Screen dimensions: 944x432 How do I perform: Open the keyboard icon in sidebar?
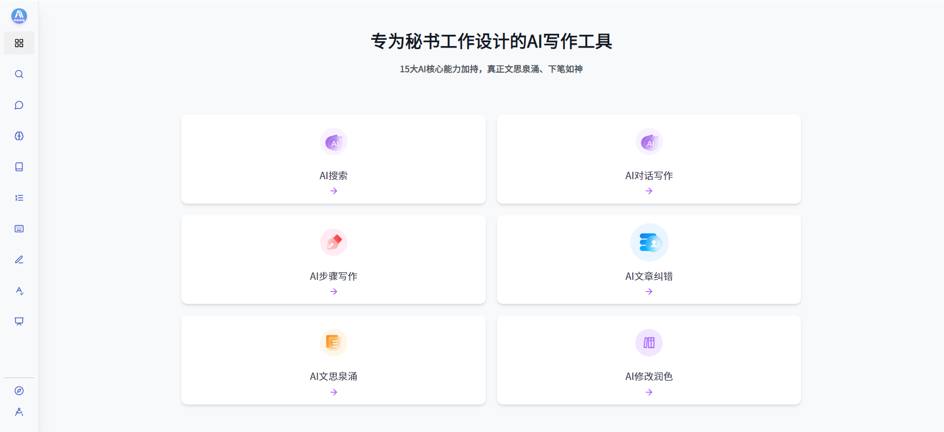(x=19, y=229)
